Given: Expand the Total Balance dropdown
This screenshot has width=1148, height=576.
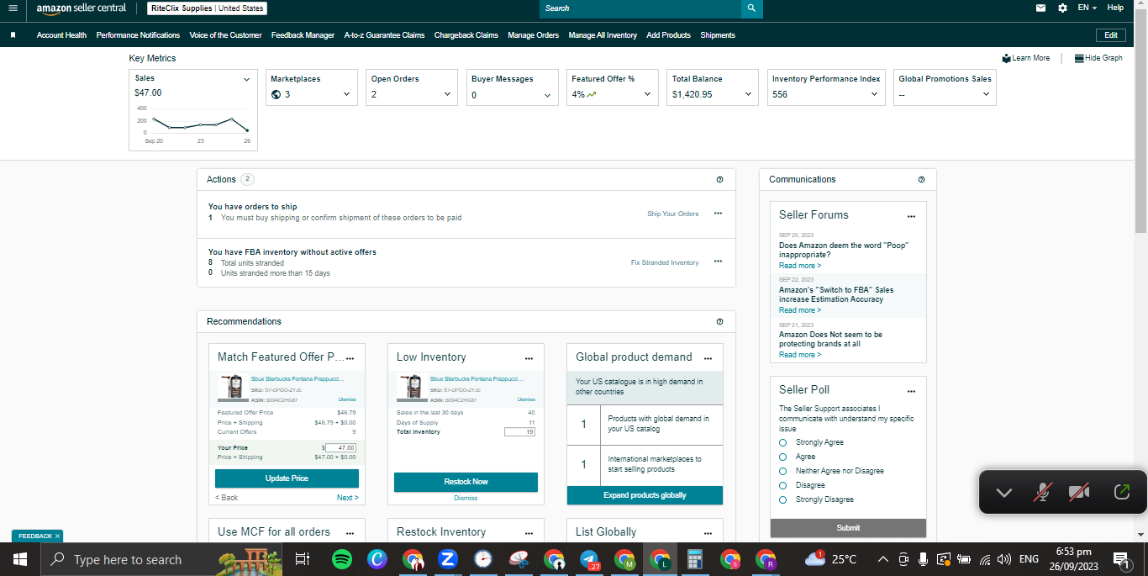Looking at the screenshot, I should [x=748, y=94].
